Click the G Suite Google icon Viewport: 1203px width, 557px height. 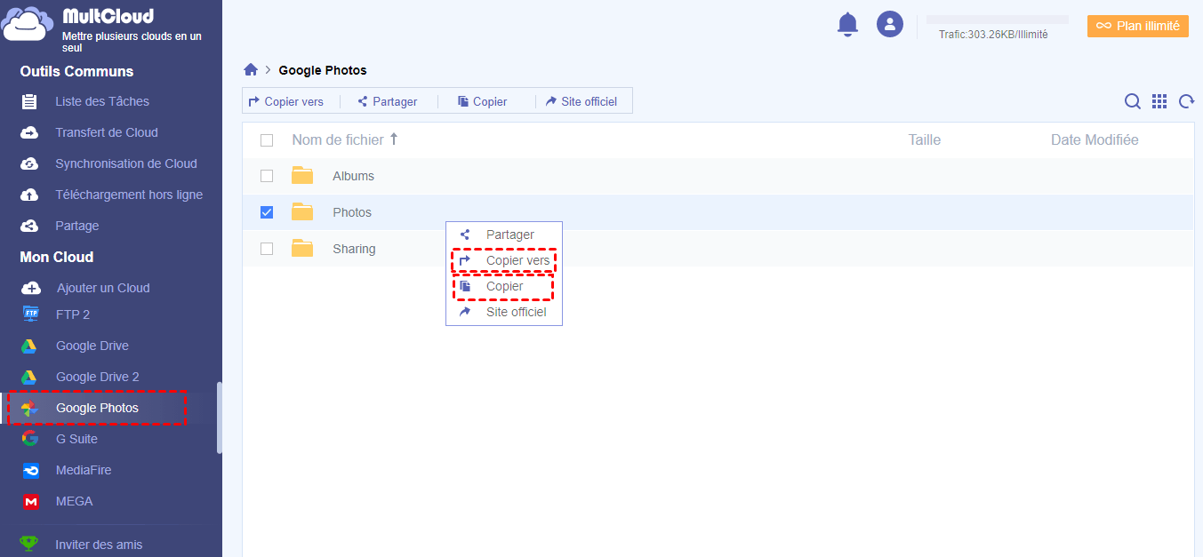coord(30,439)
